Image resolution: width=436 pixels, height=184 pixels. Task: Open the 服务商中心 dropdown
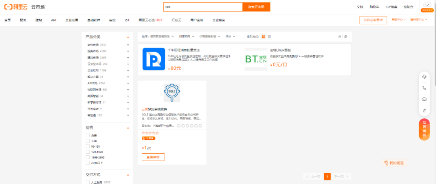419,20
